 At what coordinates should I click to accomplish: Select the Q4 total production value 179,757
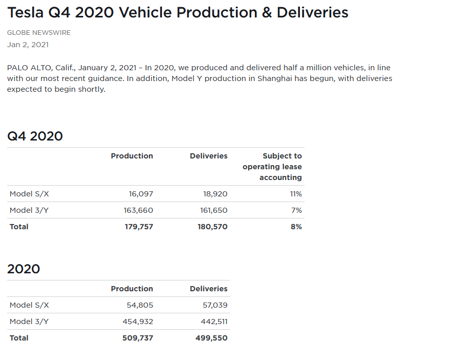click(139, 227)
